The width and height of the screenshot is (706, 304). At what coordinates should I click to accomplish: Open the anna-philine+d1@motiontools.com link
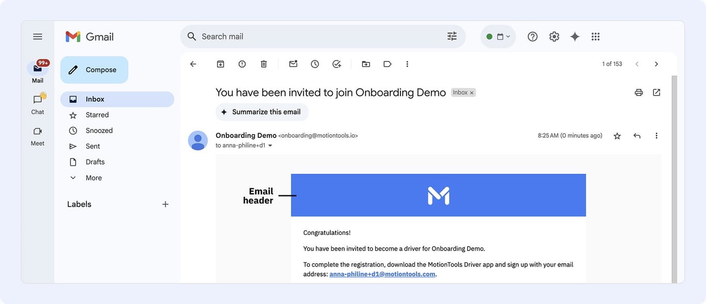pos(382,274)
